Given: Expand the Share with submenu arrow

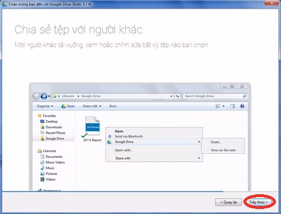Looking at the screenshot, I should coord(199,158).
